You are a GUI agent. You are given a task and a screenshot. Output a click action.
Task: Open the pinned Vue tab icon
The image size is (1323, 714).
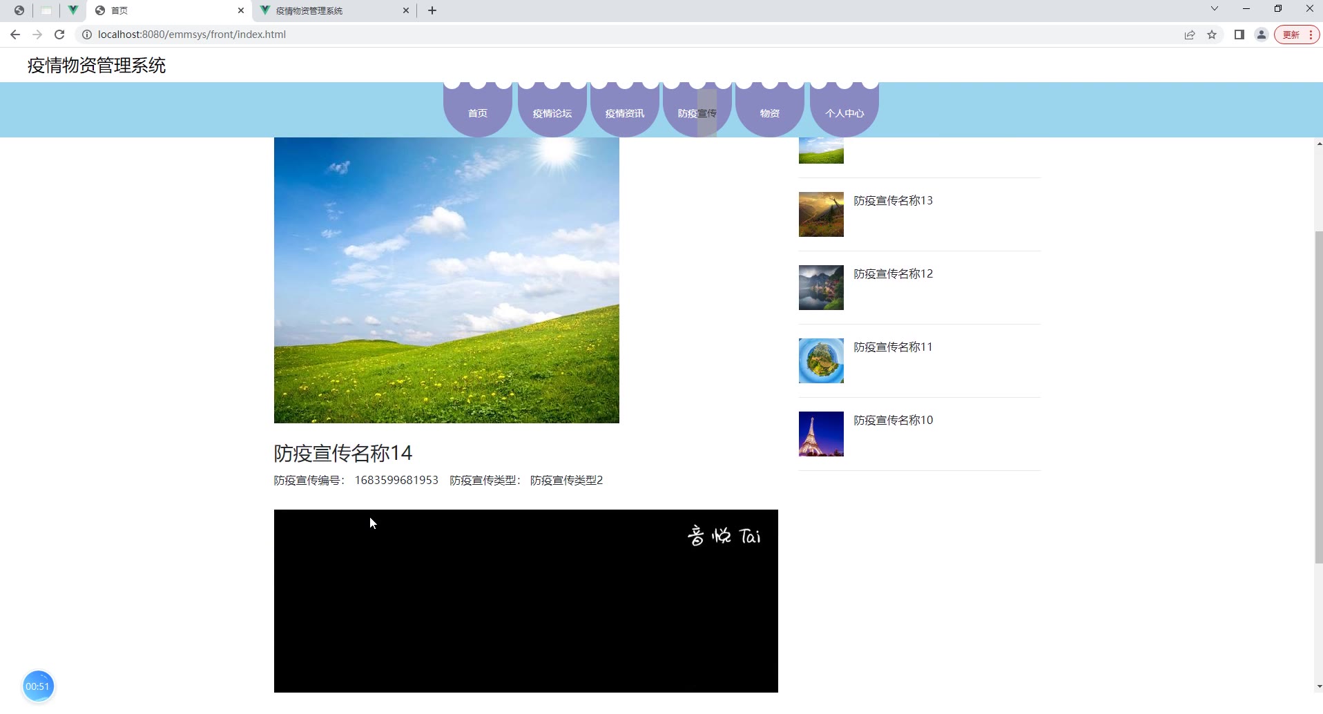(73, 10)
